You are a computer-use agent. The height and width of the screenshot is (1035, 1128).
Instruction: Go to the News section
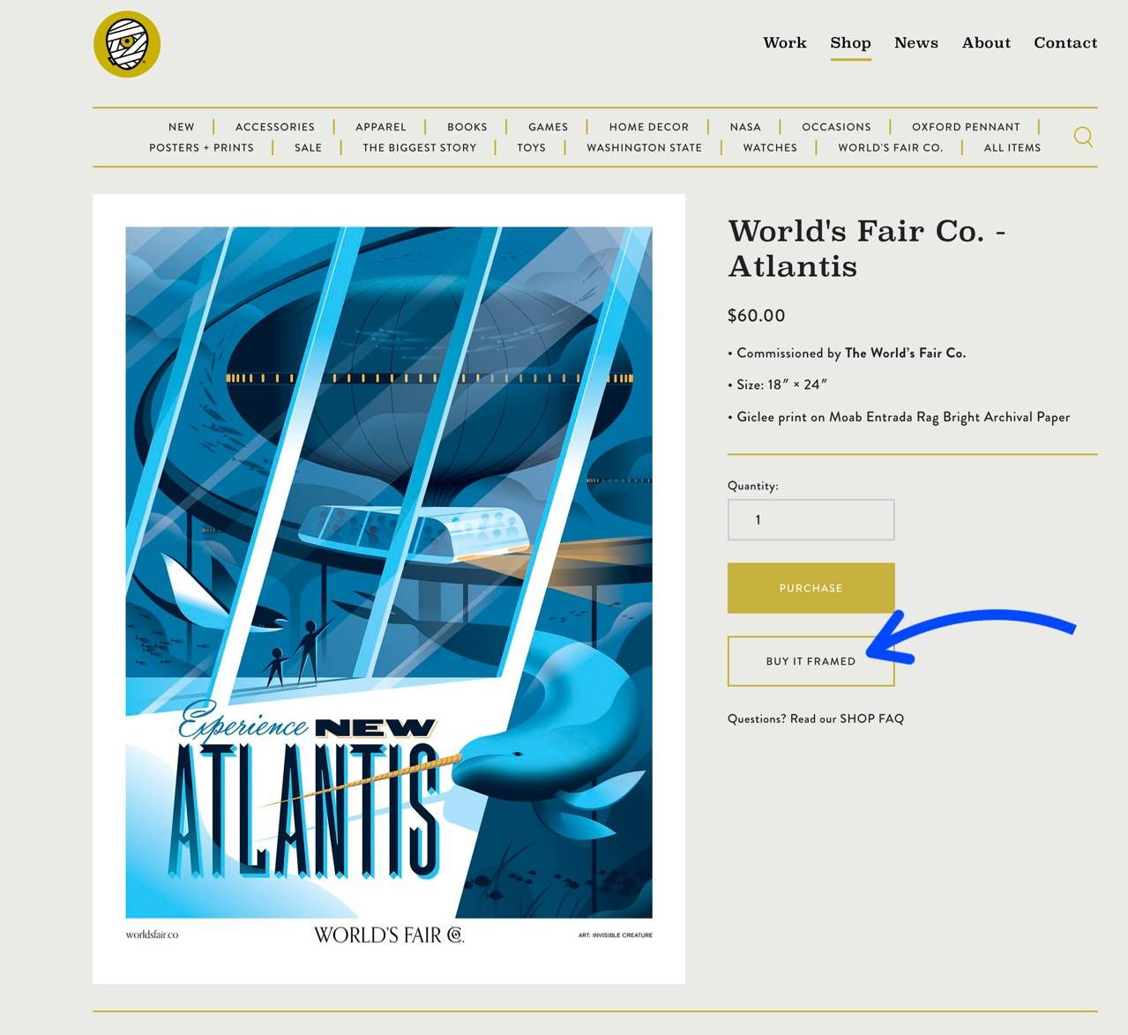coord(915,42)
